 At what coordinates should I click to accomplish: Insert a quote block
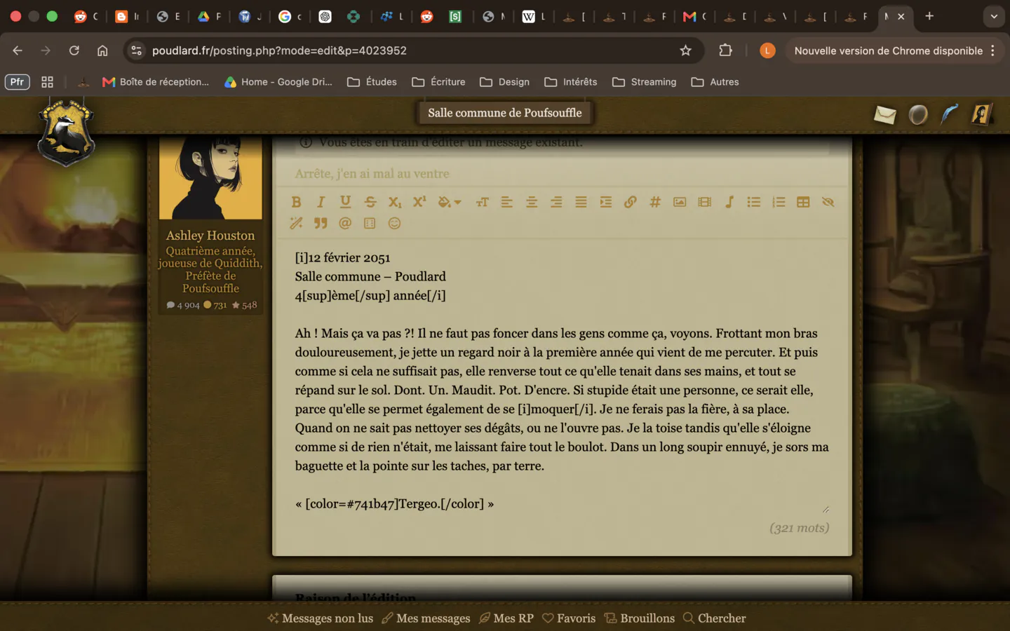pos(321,223)
